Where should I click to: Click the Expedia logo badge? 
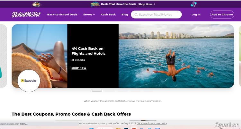[29, 80]
